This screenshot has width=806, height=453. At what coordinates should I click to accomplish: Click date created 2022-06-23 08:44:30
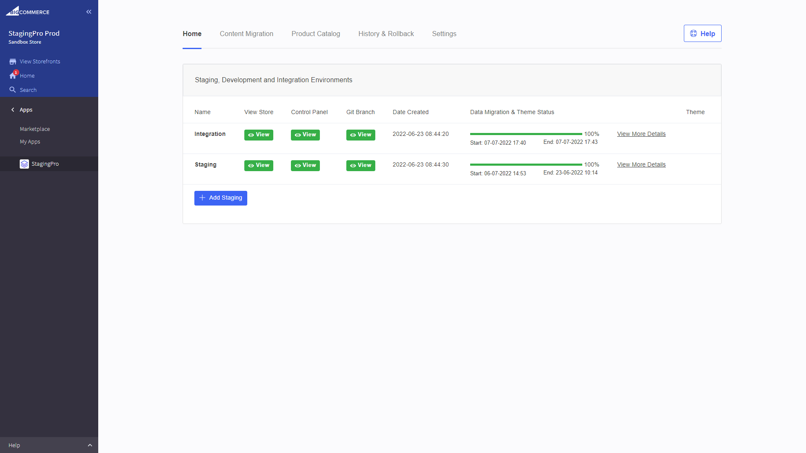coord(421,165)
